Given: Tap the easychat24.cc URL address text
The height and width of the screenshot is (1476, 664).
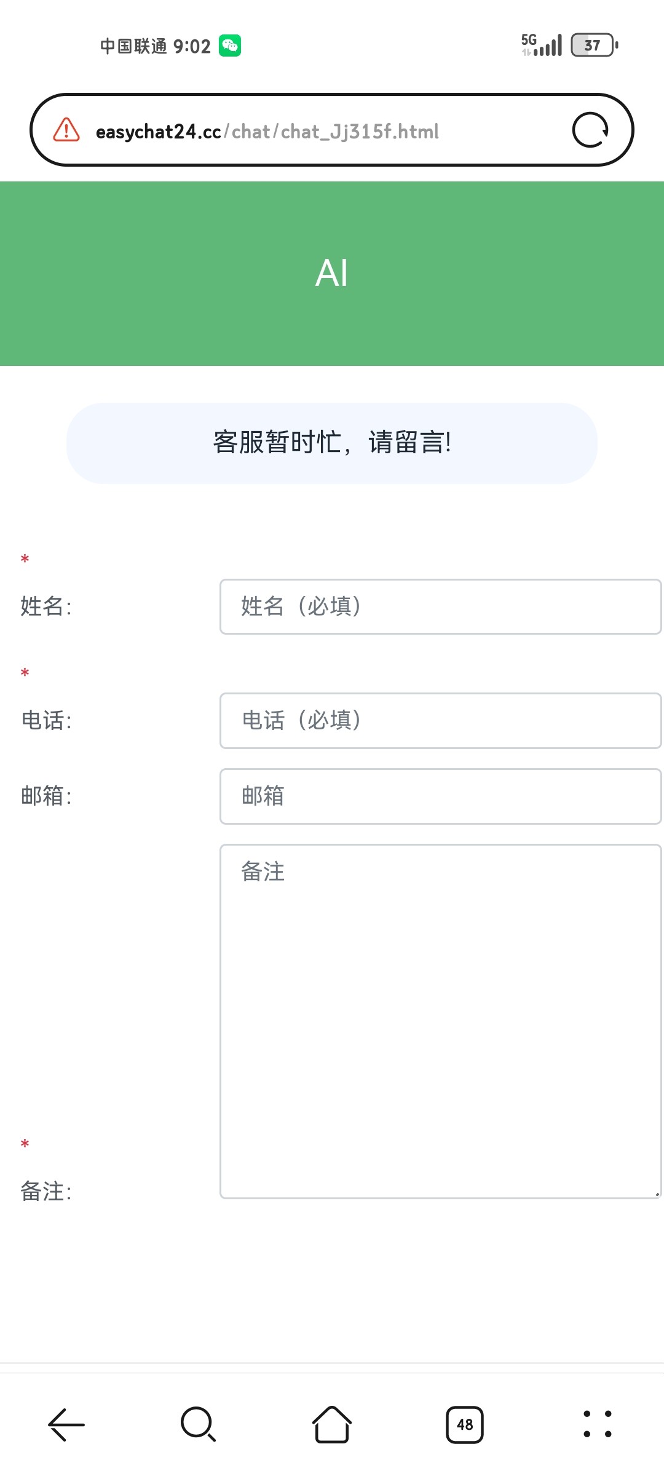Looking at the screenshot, I should [267, 132].
